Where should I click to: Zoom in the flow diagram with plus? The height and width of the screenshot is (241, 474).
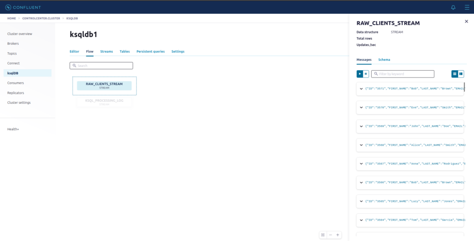click(x=338, y=235)
